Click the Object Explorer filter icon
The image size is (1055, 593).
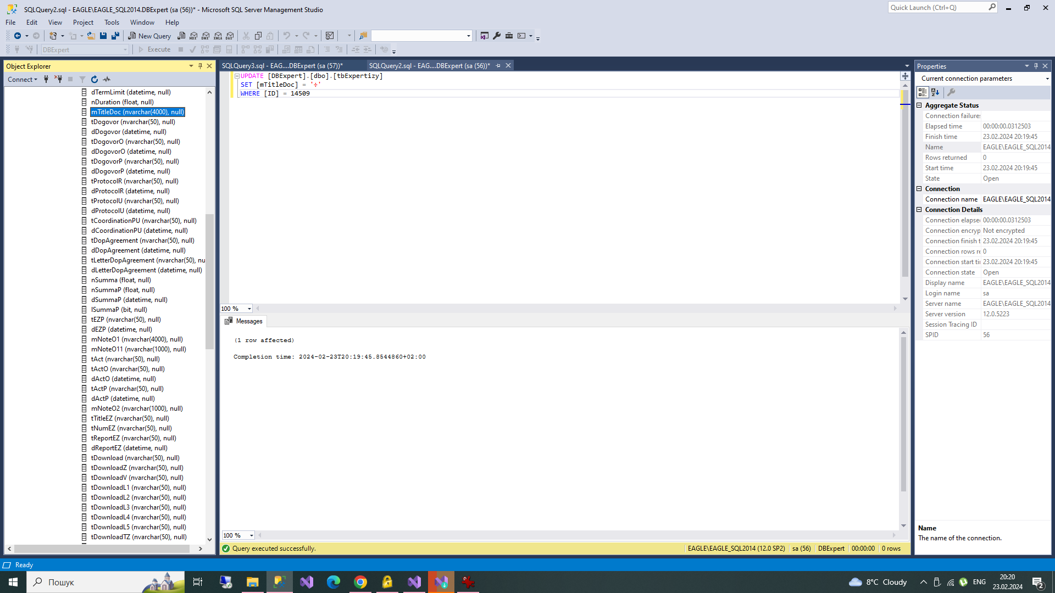click(x=82, y=80)
